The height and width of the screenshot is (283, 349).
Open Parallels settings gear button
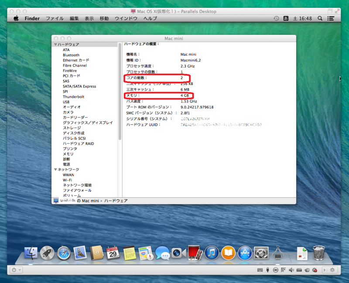click(x=332, y=270)
